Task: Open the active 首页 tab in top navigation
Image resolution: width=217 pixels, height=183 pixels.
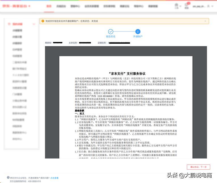Action: [x=49, y=6]
